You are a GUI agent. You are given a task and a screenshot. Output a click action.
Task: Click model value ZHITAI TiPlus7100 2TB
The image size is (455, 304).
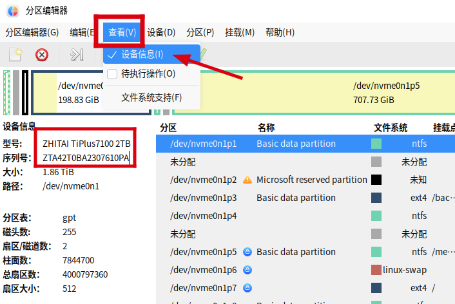tap(86, 144)
